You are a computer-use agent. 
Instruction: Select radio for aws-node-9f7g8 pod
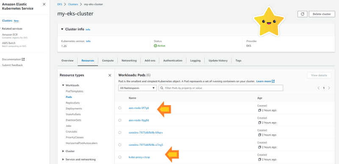pyautogui.click(x=120, y=108)
